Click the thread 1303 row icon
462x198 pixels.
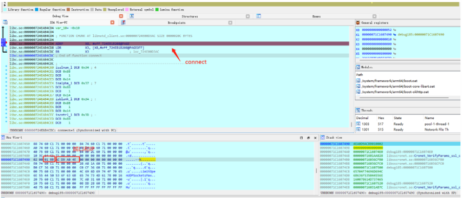[359, 124]
